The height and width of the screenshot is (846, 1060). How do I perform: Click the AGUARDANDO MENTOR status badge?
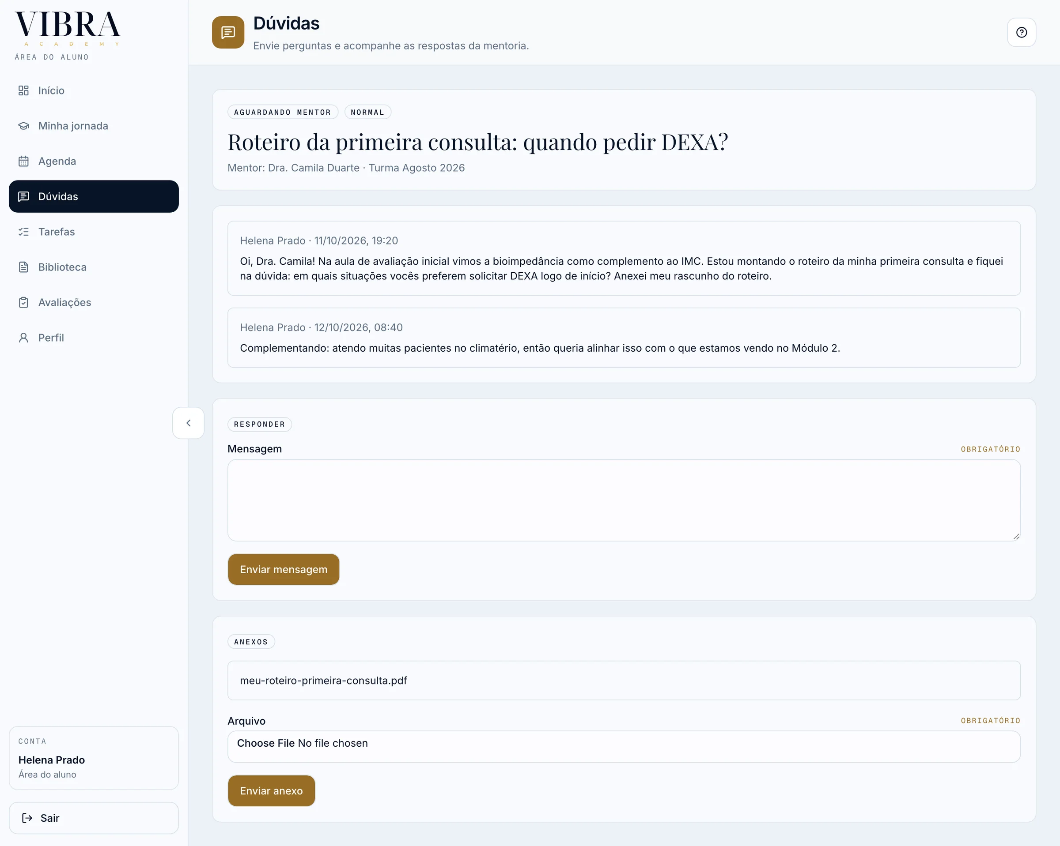283,112
